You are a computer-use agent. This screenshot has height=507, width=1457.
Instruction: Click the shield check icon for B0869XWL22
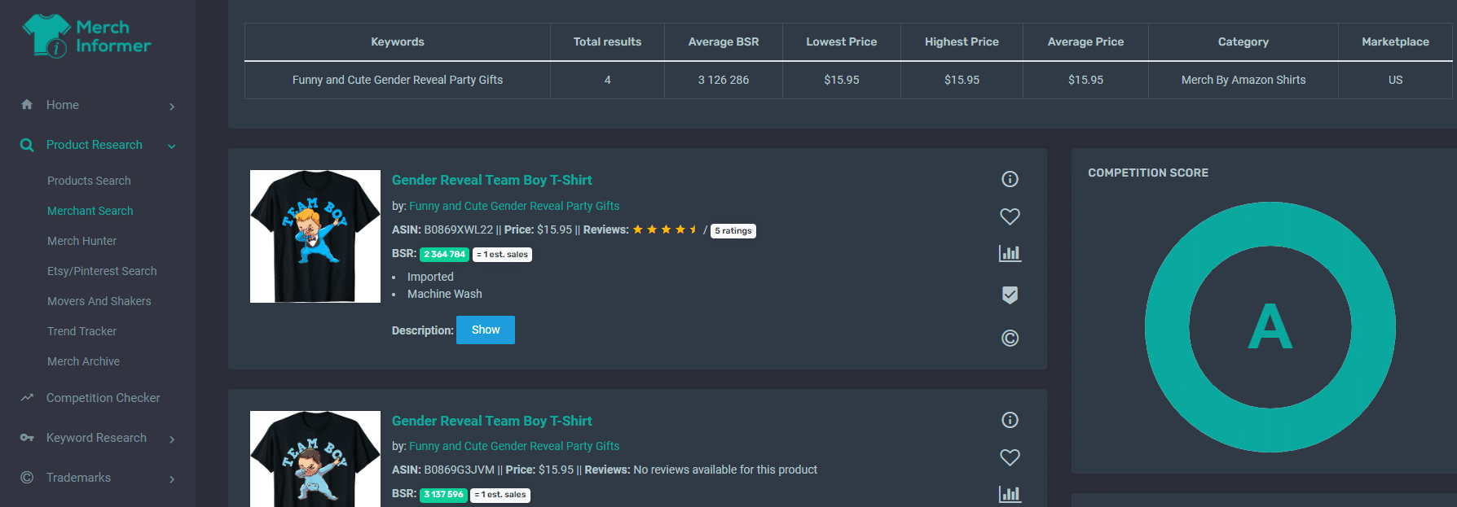[1010, 295]
